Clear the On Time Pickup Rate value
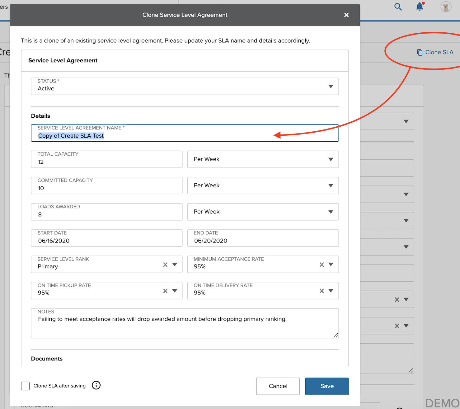Viewport: 460px width, 409px height. [165, 291]
